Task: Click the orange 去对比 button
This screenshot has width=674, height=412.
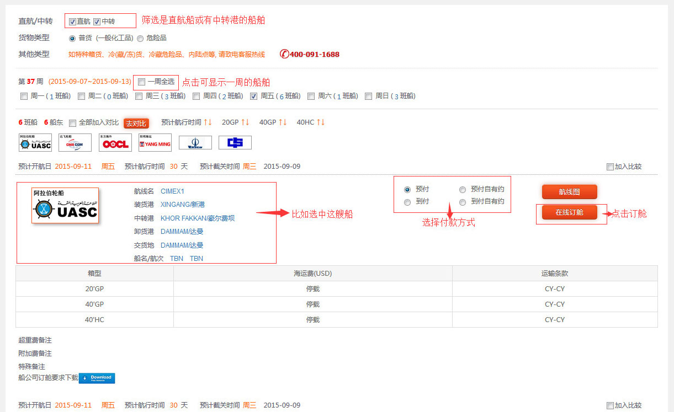Action: (x=136, y=123)
